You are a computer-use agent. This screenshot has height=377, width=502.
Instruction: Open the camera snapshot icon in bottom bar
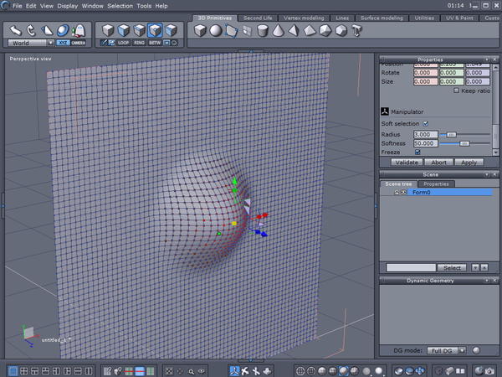point(489,371)
